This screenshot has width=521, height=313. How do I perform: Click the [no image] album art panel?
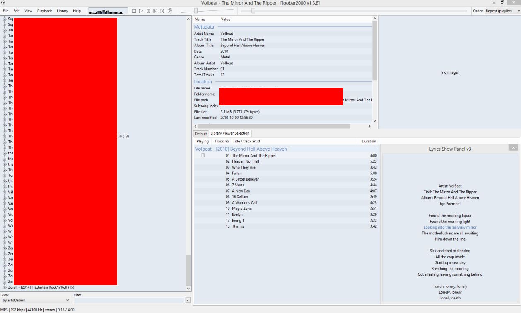[449, 72]
